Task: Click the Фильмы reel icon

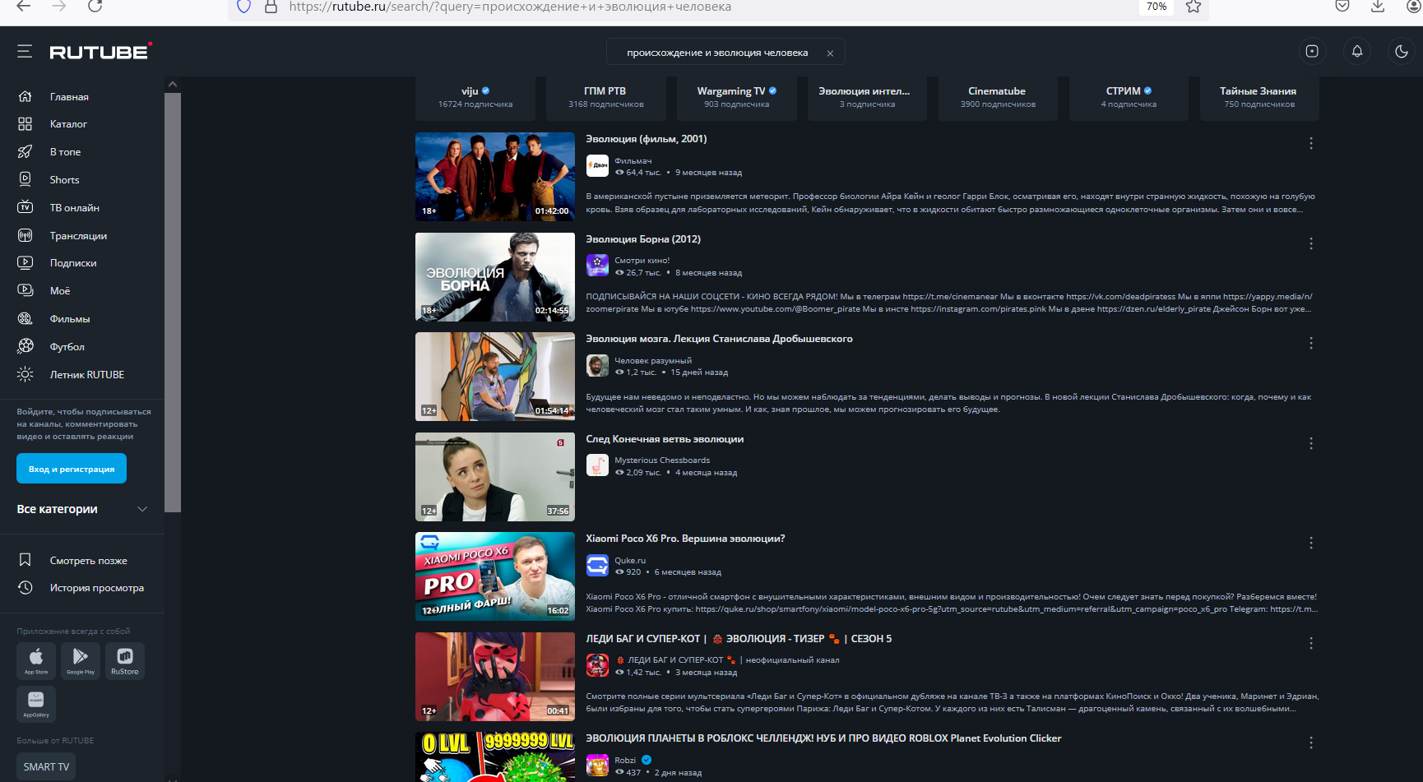Action: pyautogui.click(x=25, y=318)
